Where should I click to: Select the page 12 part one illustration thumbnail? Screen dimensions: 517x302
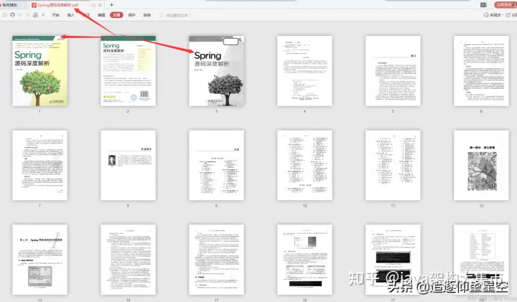click(x=481, y=165)
